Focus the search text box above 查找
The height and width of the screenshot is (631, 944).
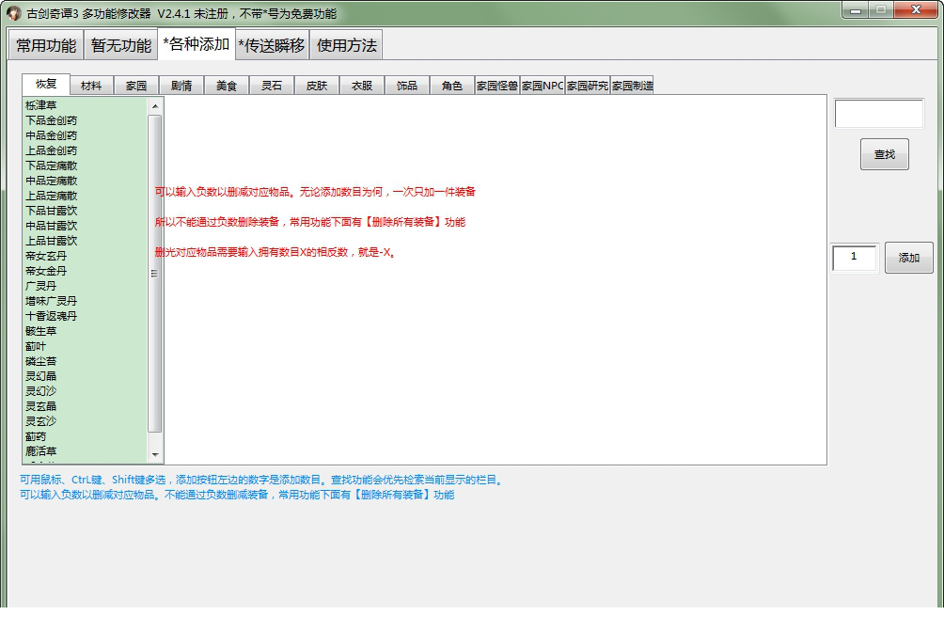click(879, 114)
